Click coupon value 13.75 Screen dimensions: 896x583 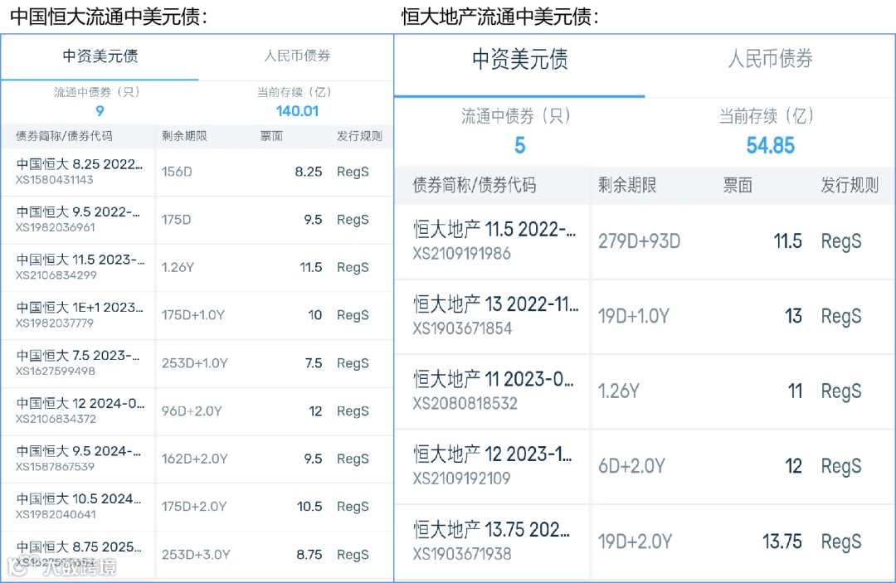(782, 542)
